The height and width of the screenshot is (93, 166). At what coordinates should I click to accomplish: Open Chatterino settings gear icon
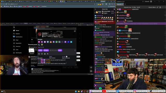pos(151,2)
